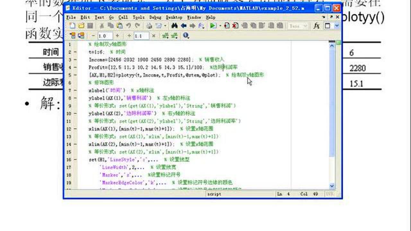Open the Run button's dropdown arrow

(x=220, y=26)
